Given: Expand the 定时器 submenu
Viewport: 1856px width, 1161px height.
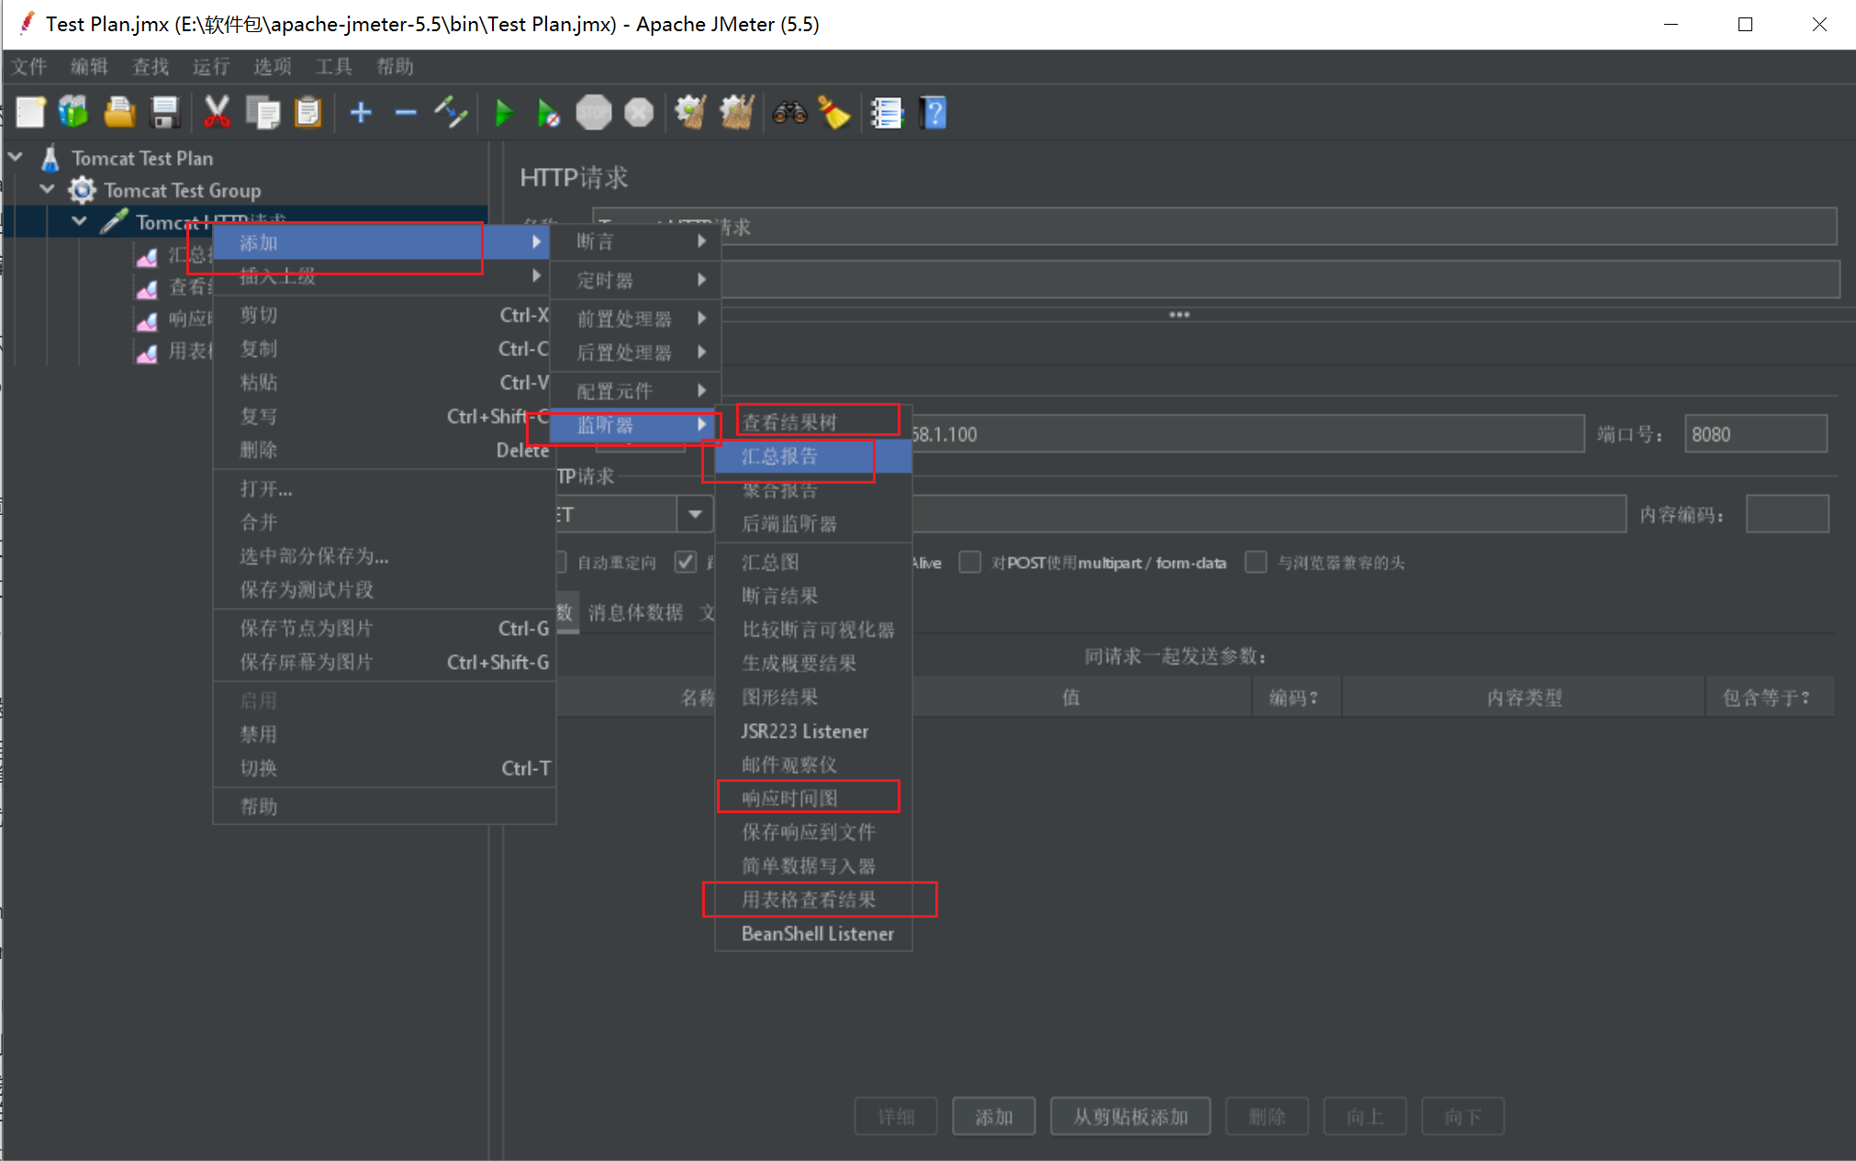Looking at the screenshot, I should click(635, 280).
